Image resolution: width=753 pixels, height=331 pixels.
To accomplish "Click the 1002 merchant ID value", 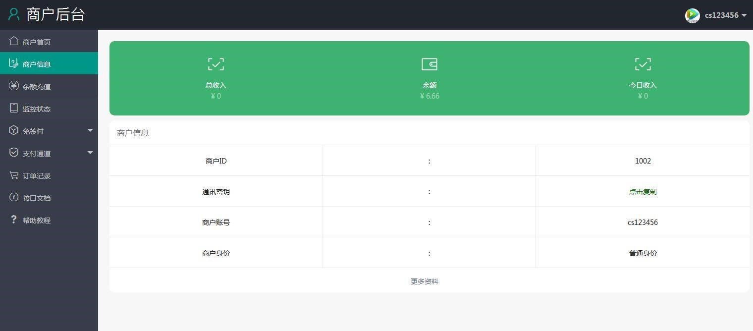I will [x=643, y=161].
